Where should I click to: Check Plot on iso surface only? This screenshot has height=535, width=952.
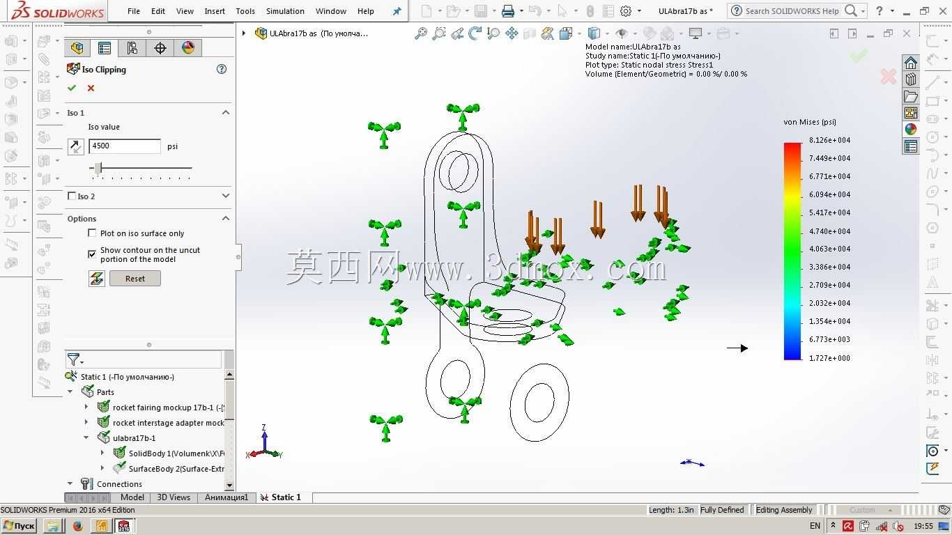coord(92,233)
